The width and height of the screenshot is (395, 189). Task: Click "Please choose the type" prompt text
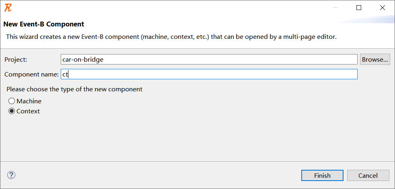tap(74, 89)
